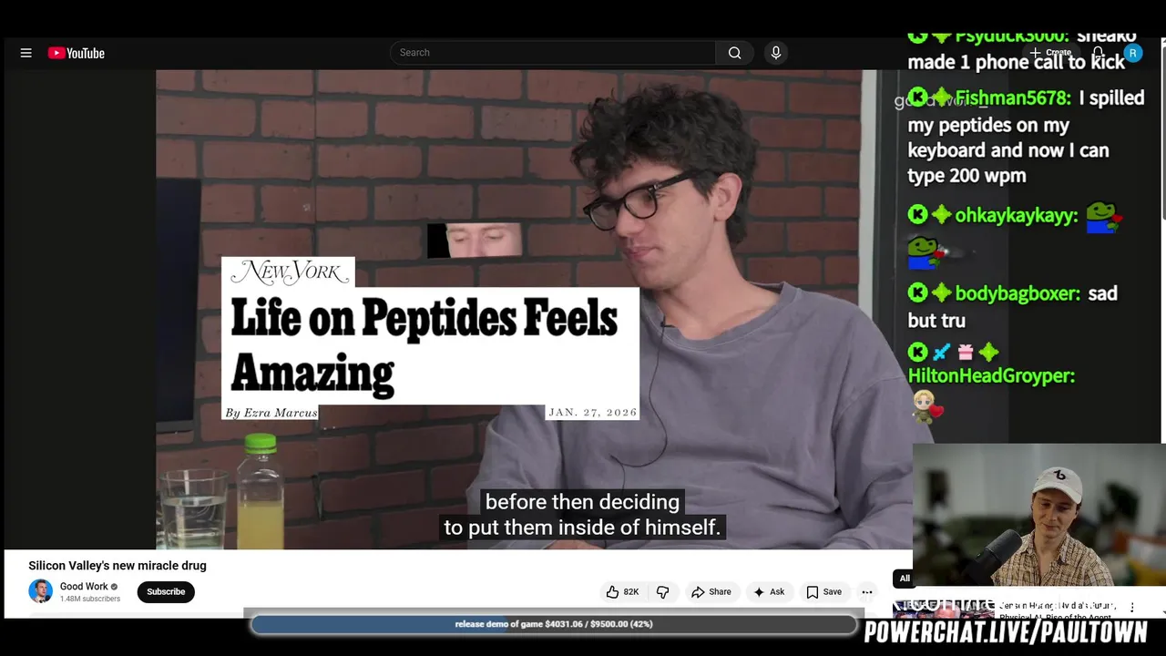Click ohkaykaykayy username in chat

pyautogui.click(x=1017, y=216)
